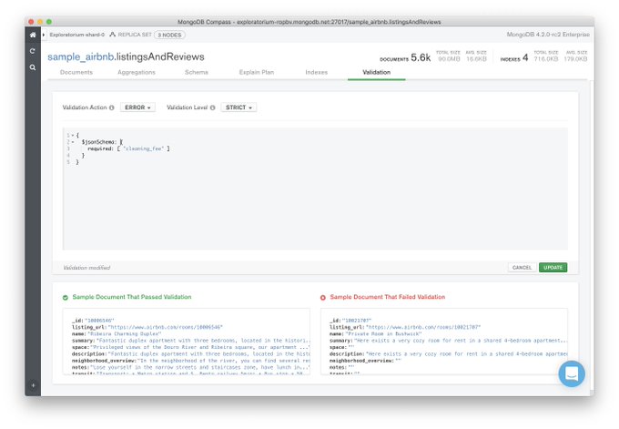
Task: Click the 3 NODES badge
Action: 169,35
